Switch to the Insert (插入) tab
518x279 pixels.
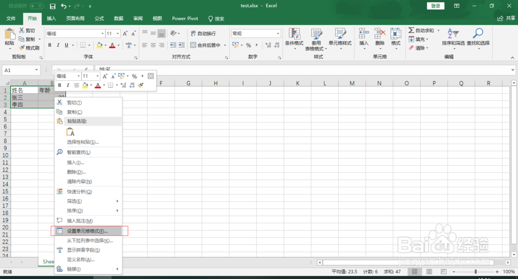[x=51, y=19]
